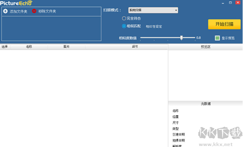
Task: Click the 位置 metadata label
Action: coord(176,117)
